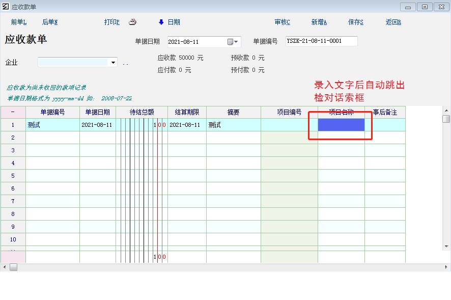This screenshot has height=300, width=451.
Task: Click 返回 to go back
Action: coord(393,22)
